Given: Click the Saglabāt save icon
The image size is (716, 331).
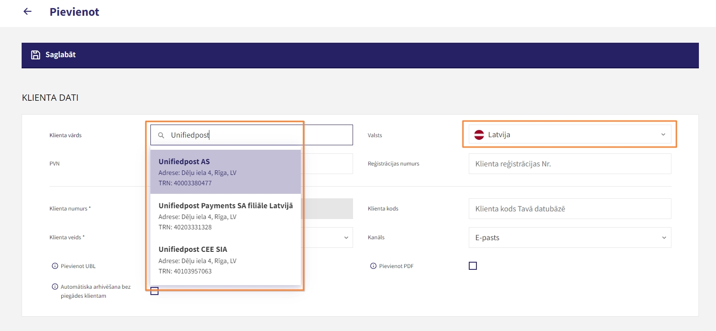Looking at the screenshot, I should (36, 55).
